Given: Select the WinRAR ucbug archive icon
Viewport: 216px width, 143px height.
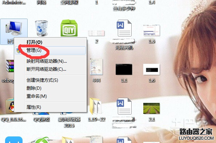Looking at the screenshot, I should [10, 66].
